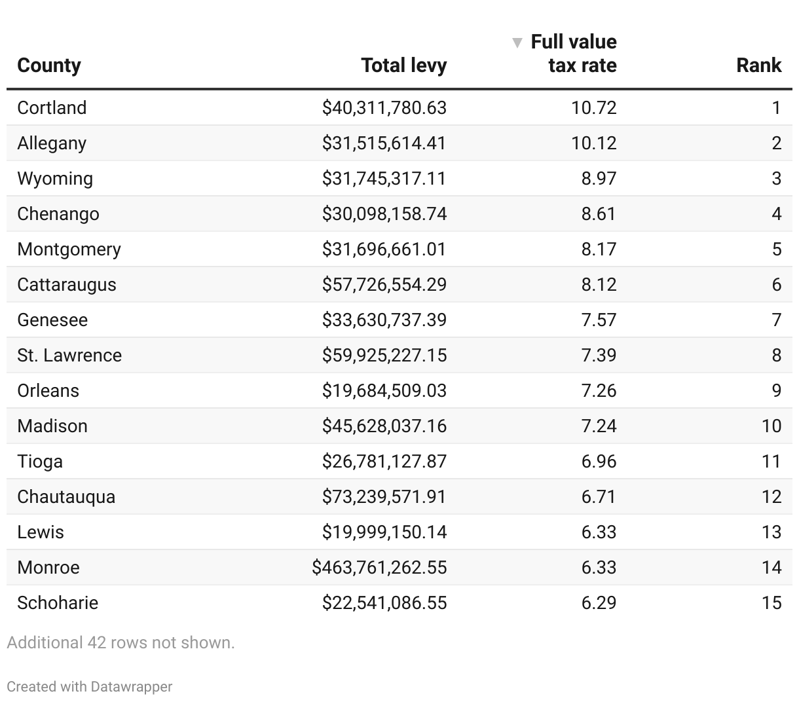Select Chautauqua's total levy amount
The height and width of the screenshot is (702, 799).
coord(384,496)
